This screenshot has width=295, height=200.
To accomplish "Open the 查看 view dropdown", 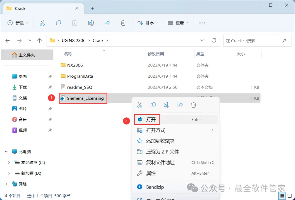I will pyautogui.click(x=178, y=23).
